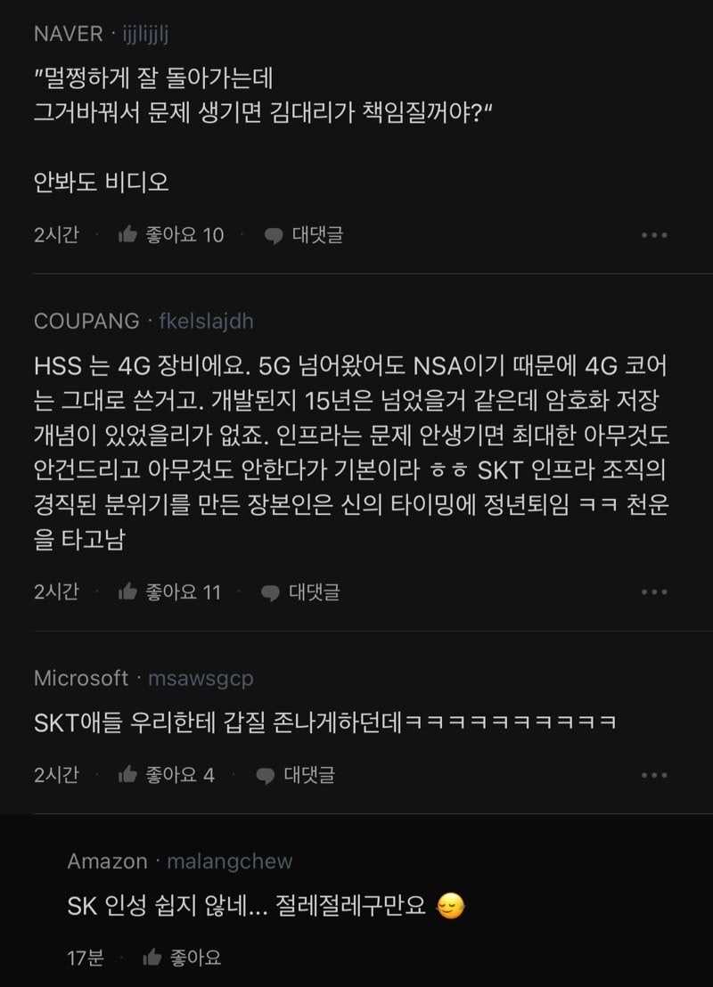The width and height of the screenshot is (713, 987).
Task: Open profile of user fkelslajdh
Action: click(x=207, y=321)
